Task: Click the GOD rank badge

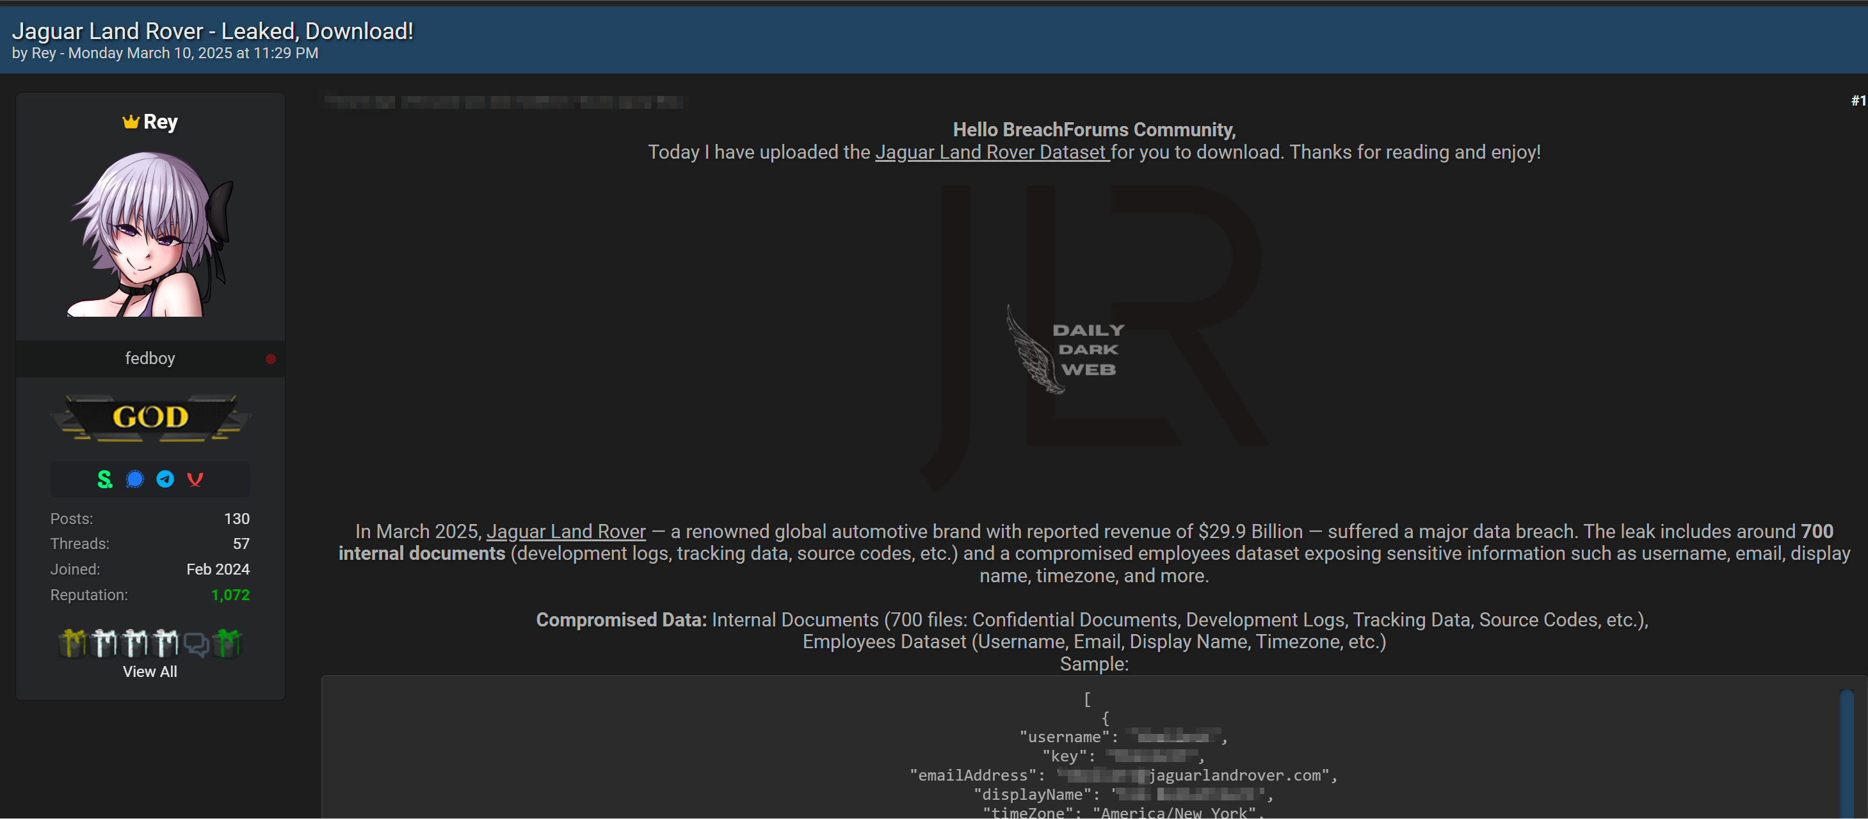Action: (x=151, y=417)
